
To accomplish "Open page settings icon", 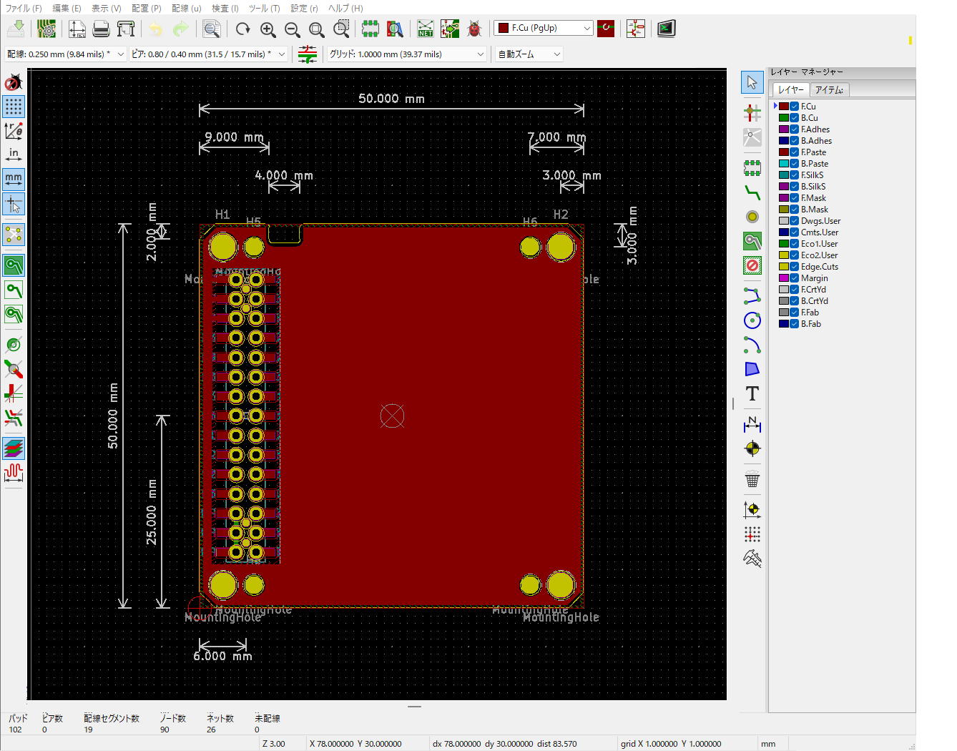I will (77, 29).
